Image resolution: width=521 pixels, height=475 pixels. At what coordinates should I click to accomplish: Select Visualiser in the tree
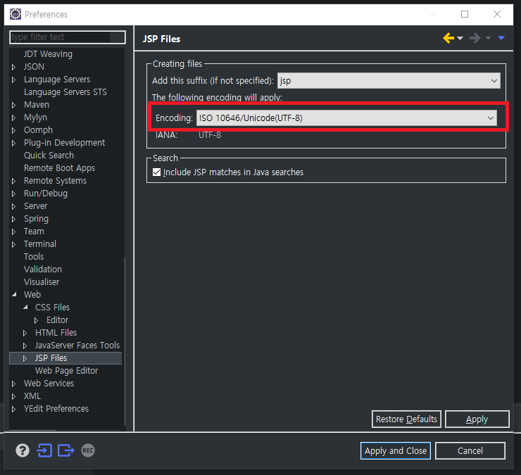click(42, 281)
